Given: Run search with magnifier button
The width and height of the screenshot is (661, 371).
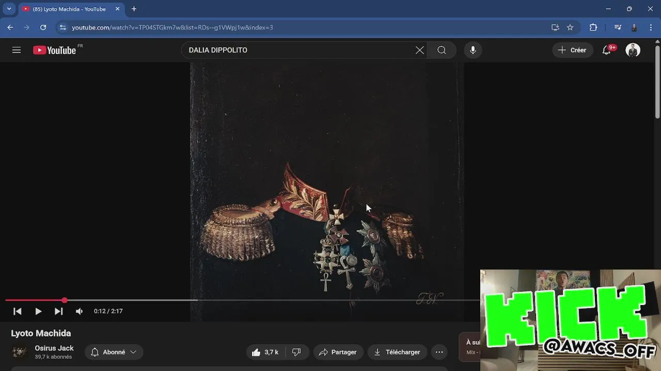Looking at the screenshot, I should [x=442, y=50].
